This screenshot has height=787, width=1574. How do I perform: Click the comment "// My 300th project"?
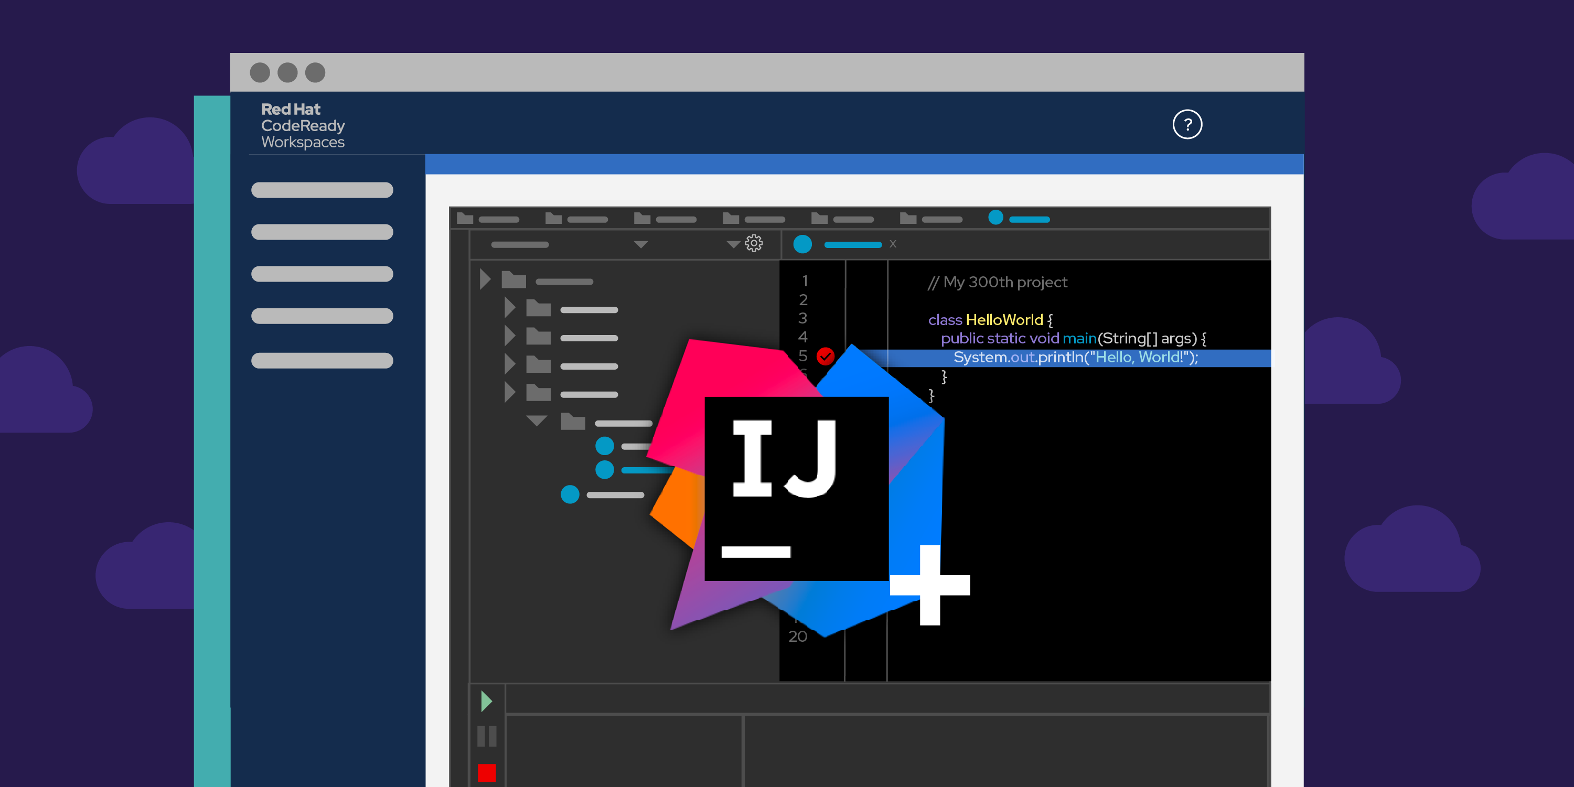tap(997, 282)
